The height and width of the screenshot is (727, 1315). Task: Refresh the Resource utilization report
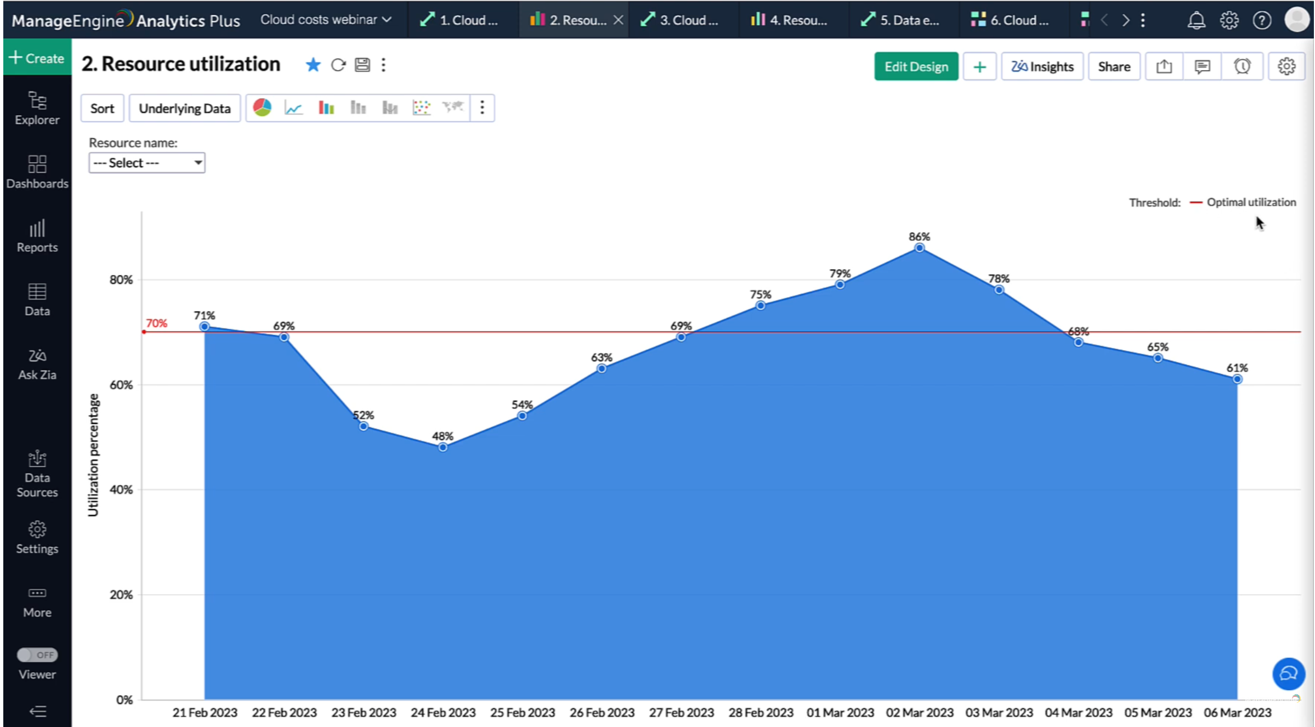[338, 65]
